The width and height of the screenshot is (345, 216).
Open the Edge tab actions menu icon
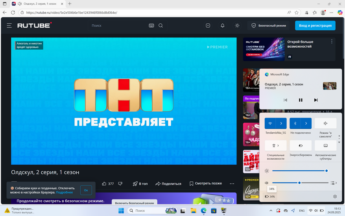5,4
